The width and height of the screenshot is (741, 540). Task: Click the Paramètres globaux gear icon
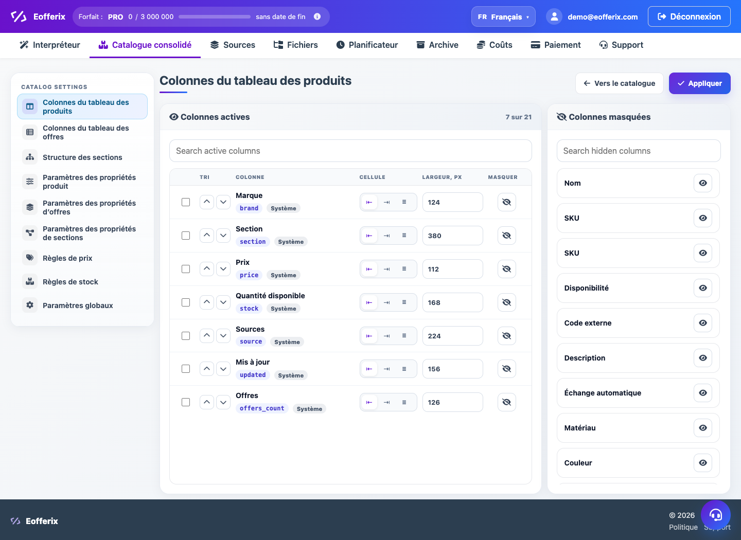coord(30,305)
